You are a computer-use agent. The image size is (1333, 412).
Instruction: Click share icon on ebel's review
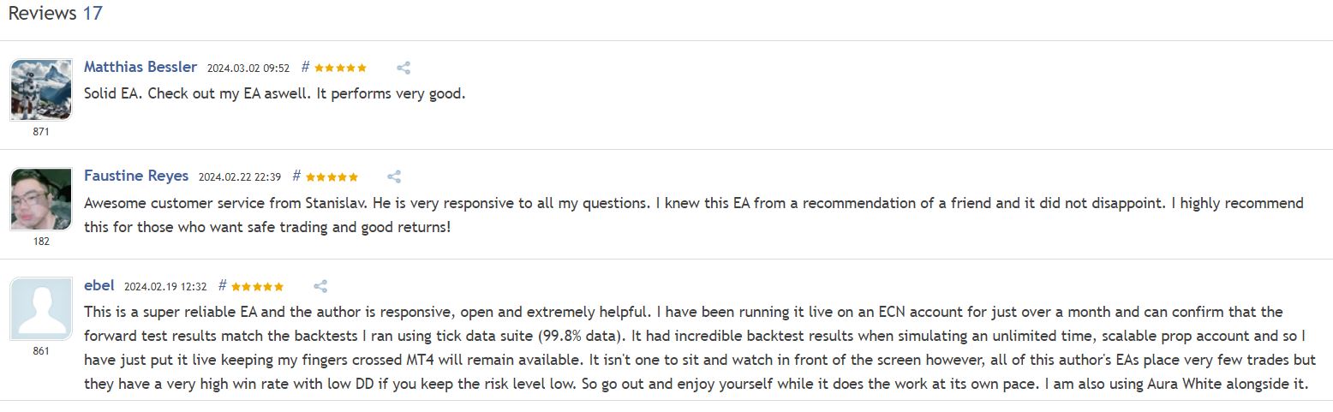pyautogui.click(x=320, y=287)
